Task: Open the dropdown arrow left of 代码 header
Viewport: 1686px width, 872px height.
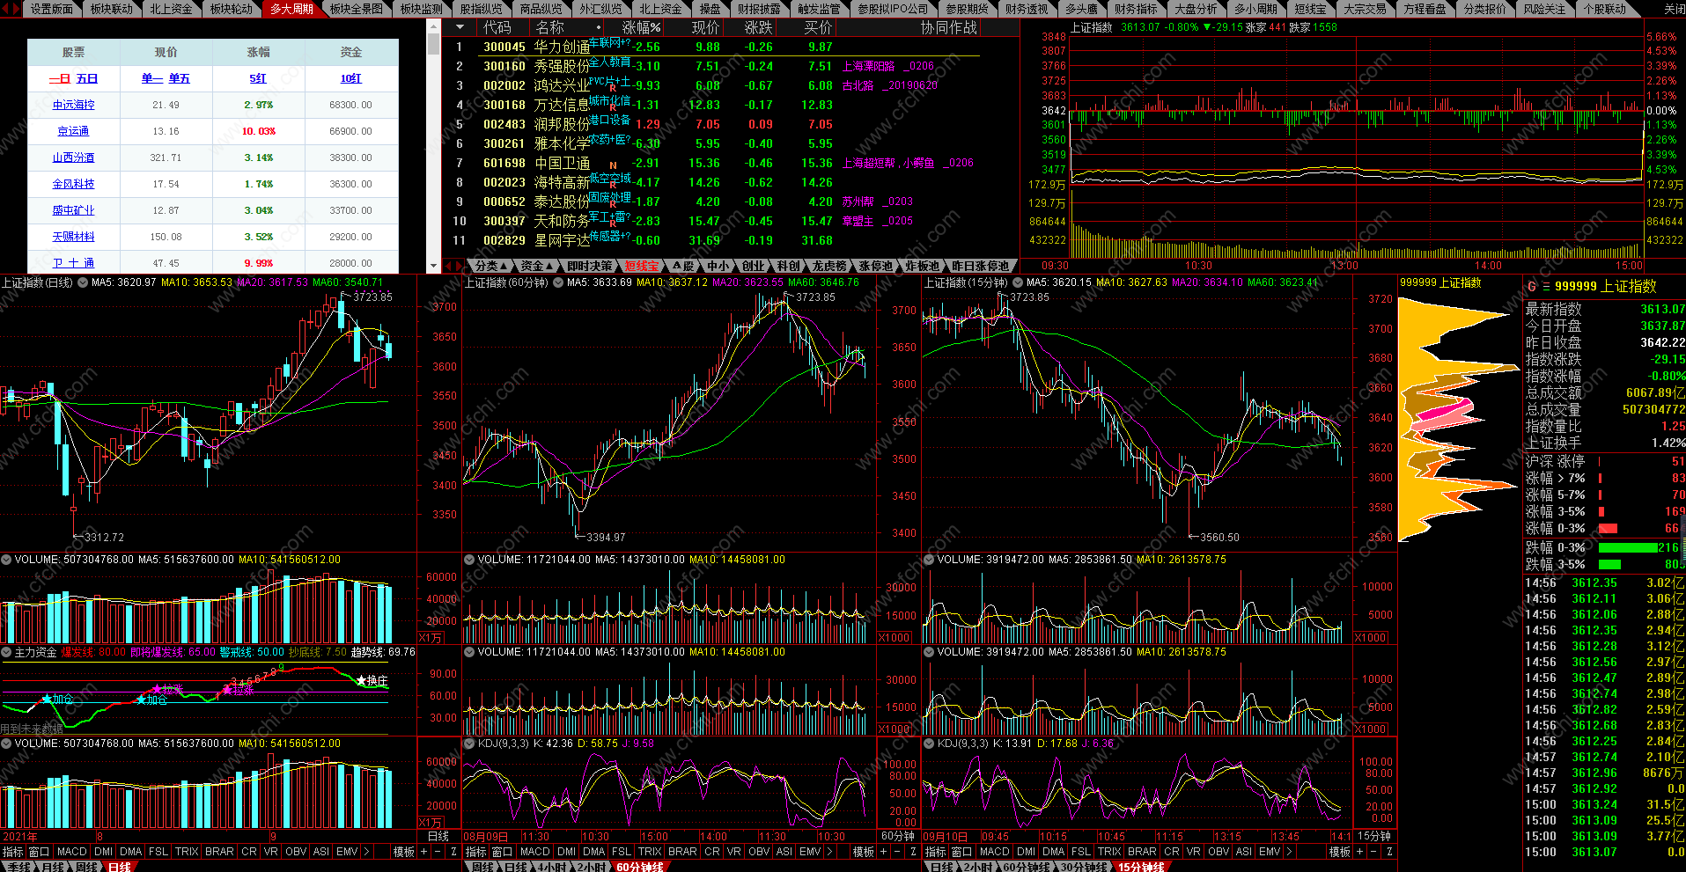Action: coord(459,27)
